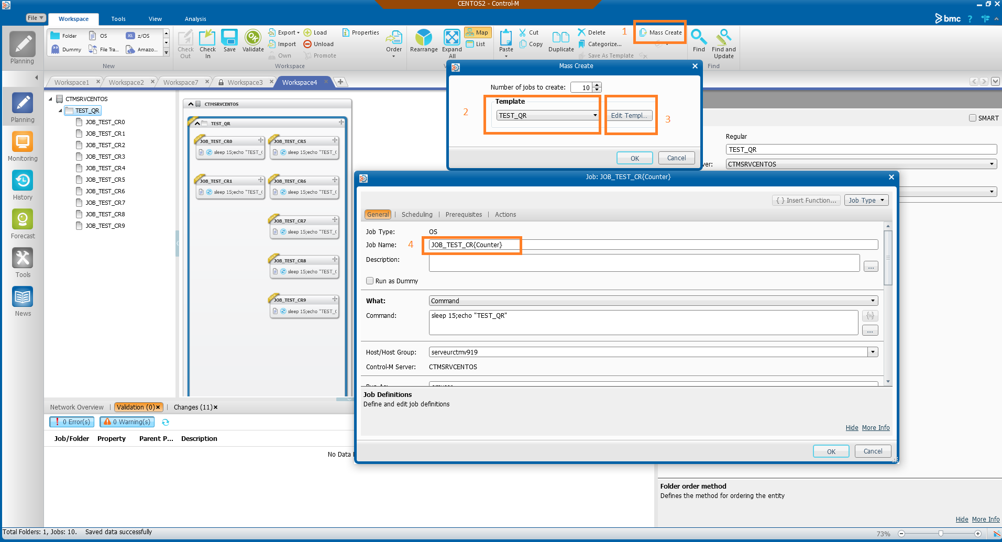The image size is (1002, 542).
Task: Click the Validate icon
Action: [253, 41]
